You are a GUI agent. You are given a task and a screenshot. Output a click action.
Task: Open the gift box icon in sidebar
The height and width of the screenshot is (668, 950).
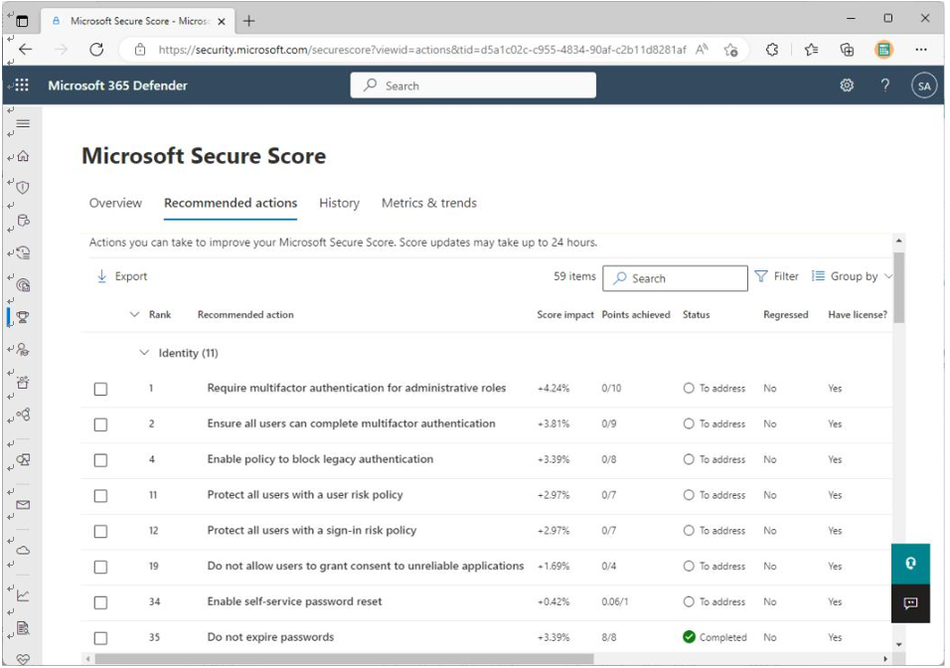coord(23,382)
